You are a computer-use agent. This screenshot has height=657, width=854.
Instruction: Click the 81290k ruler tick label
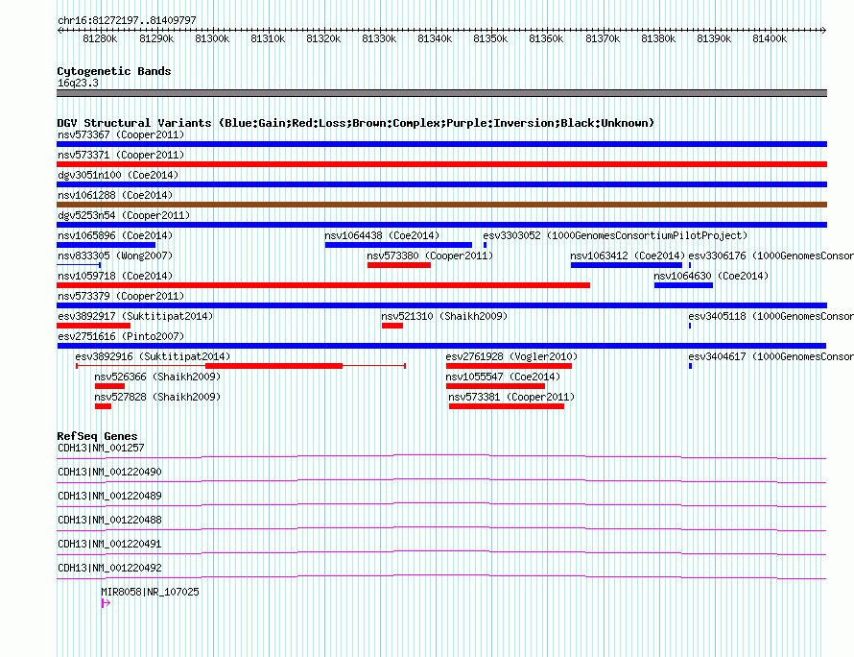point(156,38)
